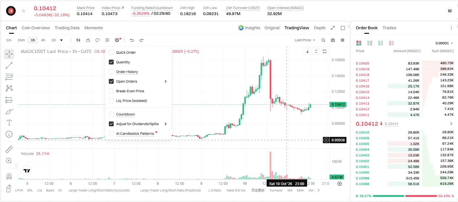Switch to the Trades tab
Screen dimensions: 458x202
[x=389, y=28]
